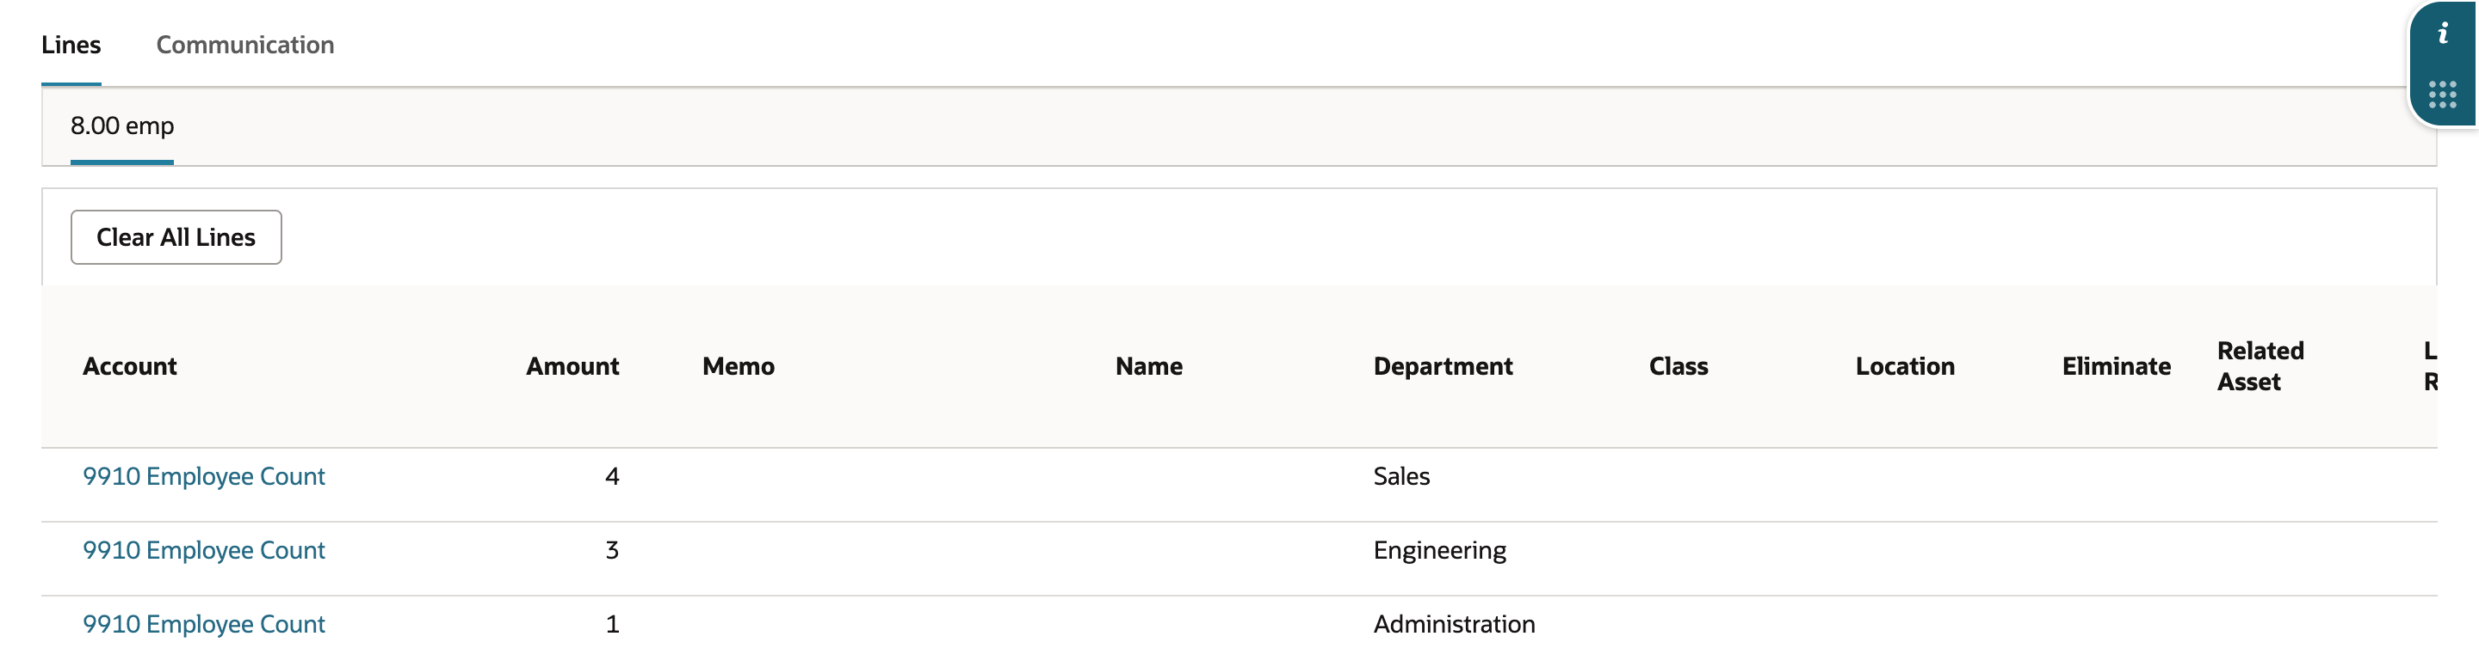Click the Memo column header
The height and width of the screenshot is (667, 2479).
click(739, 366)
